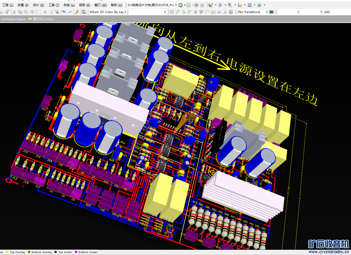
Task: Click the purple Top Solder color swatch
Action: click(x=56, y=252)
